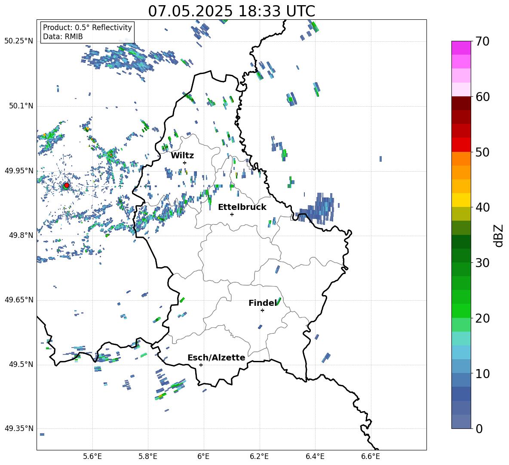Select the Findel city label

pyautogui.click(x=263, y=303)
